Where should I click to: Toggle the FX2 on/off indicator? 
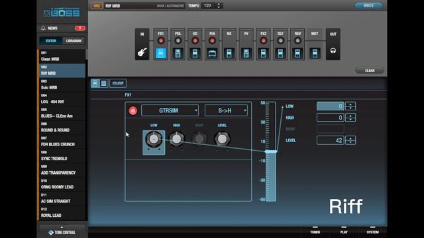[x=263, y=40]
